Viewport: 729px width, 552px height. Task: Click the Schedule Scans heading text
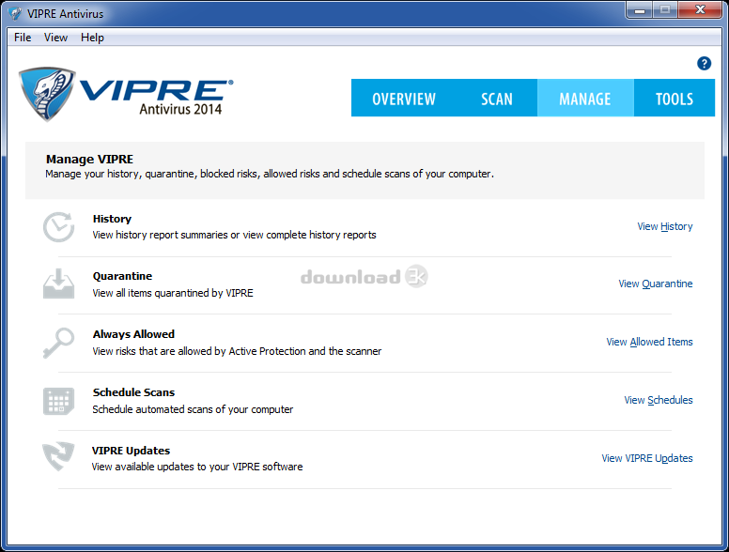[x=133, y=392]
